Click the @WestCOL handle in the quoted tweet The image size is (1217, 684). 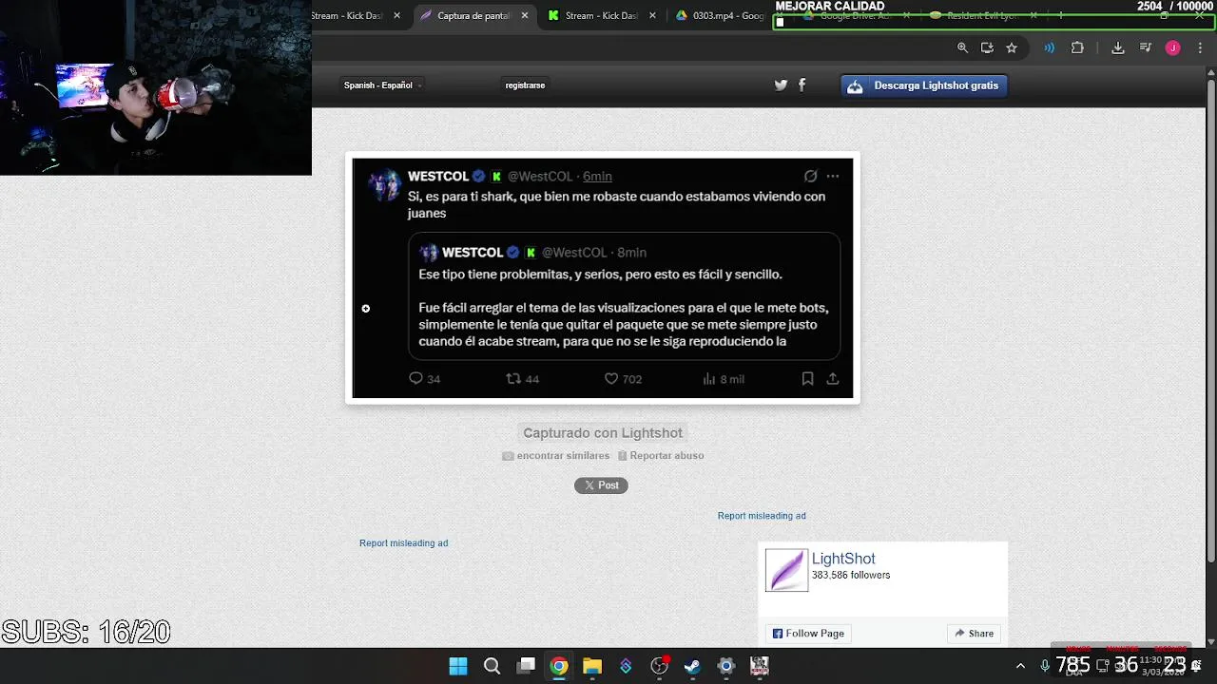click(574, 253)
